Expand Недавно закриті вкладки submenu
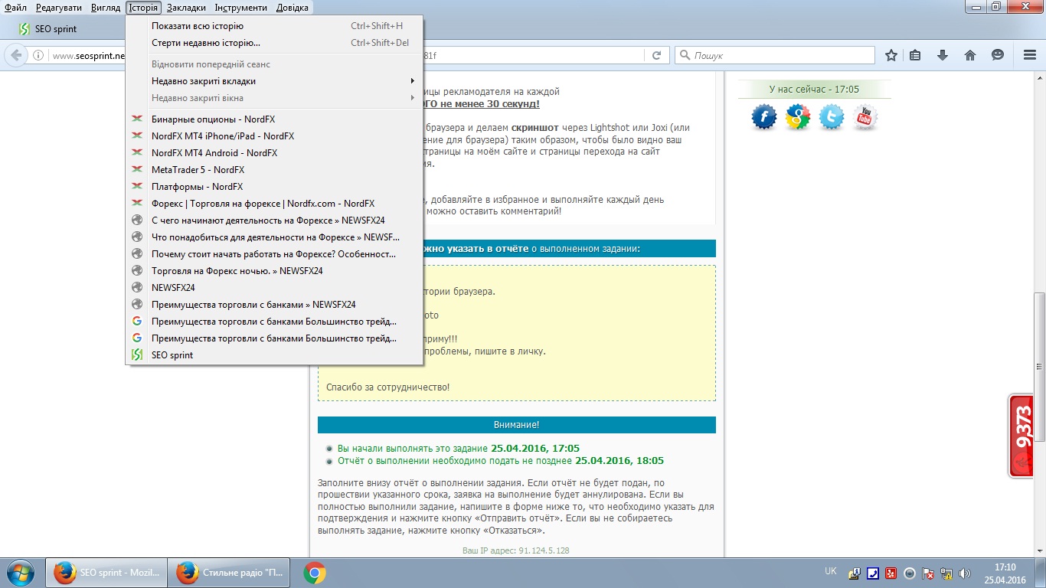The height and width of the screenshot is (588, 1046). (x=274, y=81)
